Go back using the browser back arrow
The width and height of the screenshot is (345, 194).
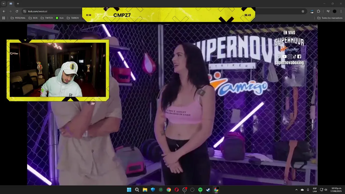coord(4,11)
